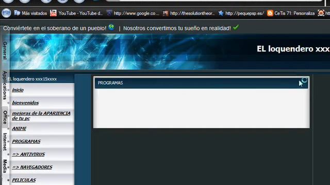
Task: Click the Blogger icon next to CeTis 71
Action: tap(270, 13)
